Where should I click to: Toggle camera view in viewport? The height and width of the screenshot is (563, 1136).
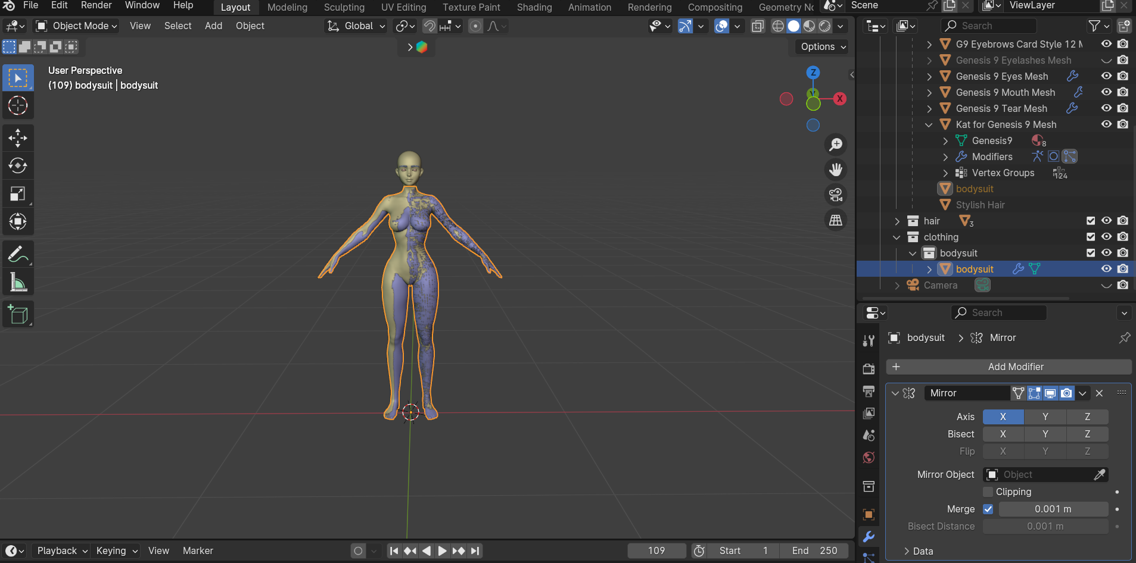click(x=836, y=195)
